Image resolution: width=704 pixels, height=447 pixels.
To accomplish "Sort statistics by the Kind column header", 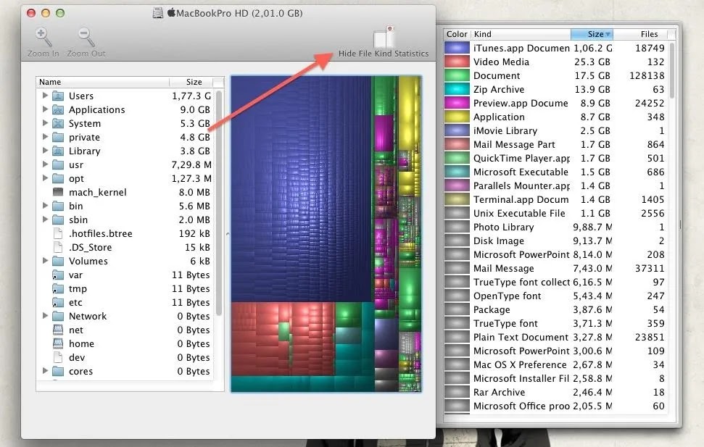I will point(519,34).
